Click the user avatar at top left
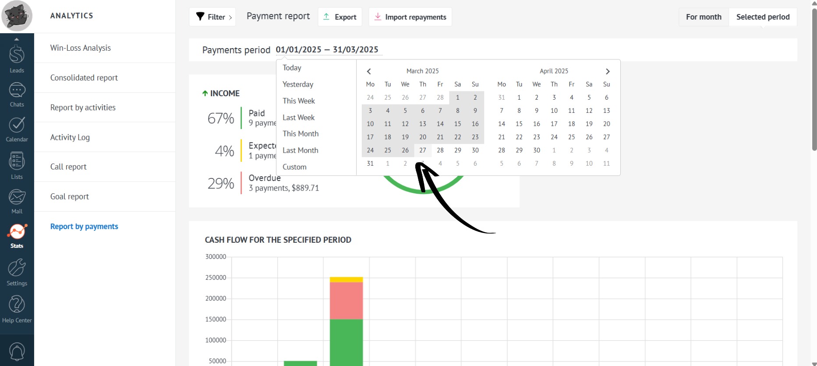Image resolution: width=817 pixels, height=366 pixels. pos(17,16)
